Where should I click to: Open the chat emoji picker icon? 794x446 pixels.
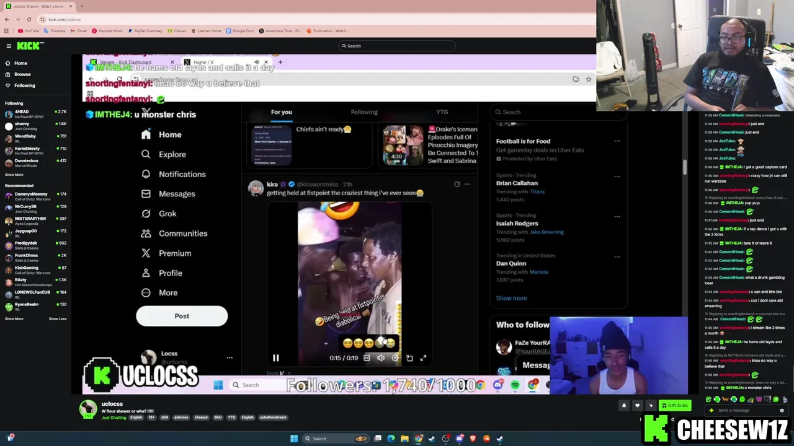(782, 410)
